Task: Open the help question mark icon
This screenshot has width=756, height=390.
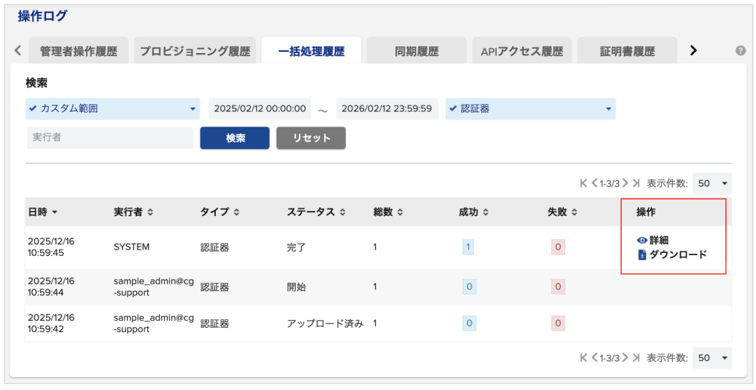Action: point(741,50)
